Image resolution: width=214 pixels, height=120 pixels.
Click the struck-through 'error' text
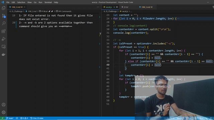[66, 26]
